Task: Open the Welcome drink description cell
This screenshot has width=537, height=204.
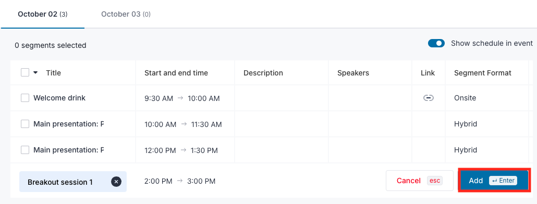Action: (x=282, y=98)
